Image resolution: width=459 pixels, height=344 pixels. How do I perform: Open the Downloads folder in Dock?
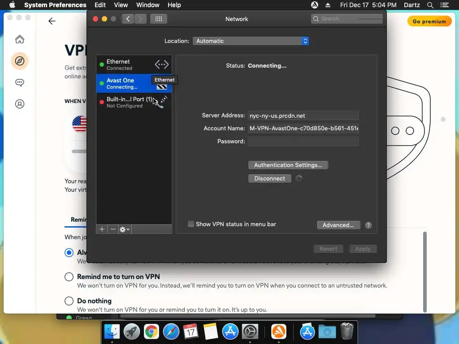(327, 332)
